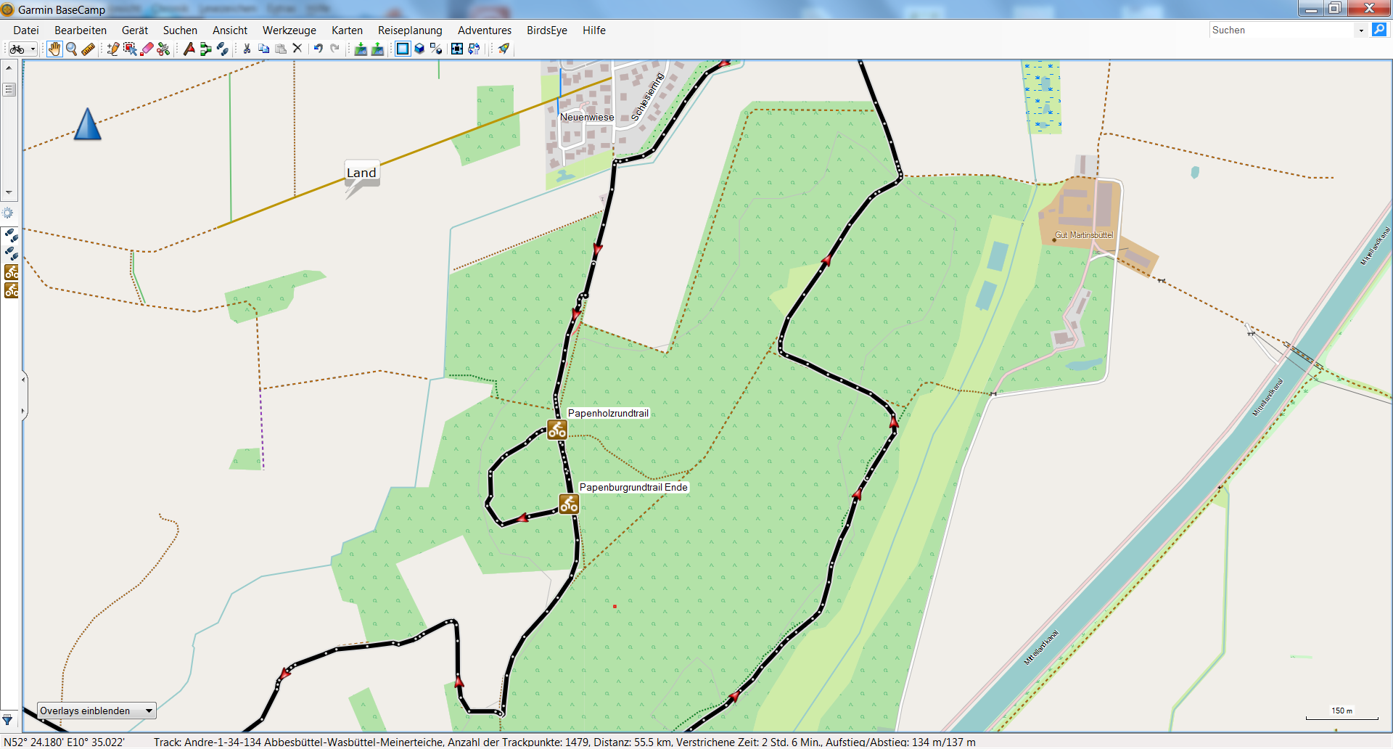
Task: Open the bicycle activity profile dropdown
Action: click(x=22, y=49)
